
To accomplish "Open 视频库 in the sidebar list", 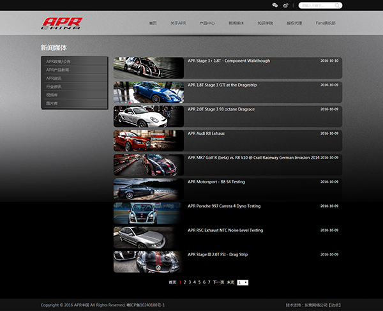I will tap(52, 95).
